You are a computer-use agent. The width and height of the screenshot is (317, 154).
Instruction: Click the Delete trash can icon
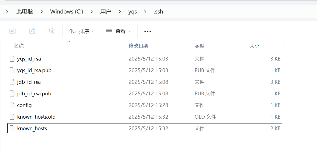pos(52,31)
